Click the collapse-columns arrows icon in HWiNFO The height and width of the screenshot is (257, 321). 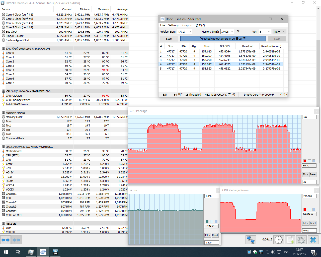tap(16, 240)
